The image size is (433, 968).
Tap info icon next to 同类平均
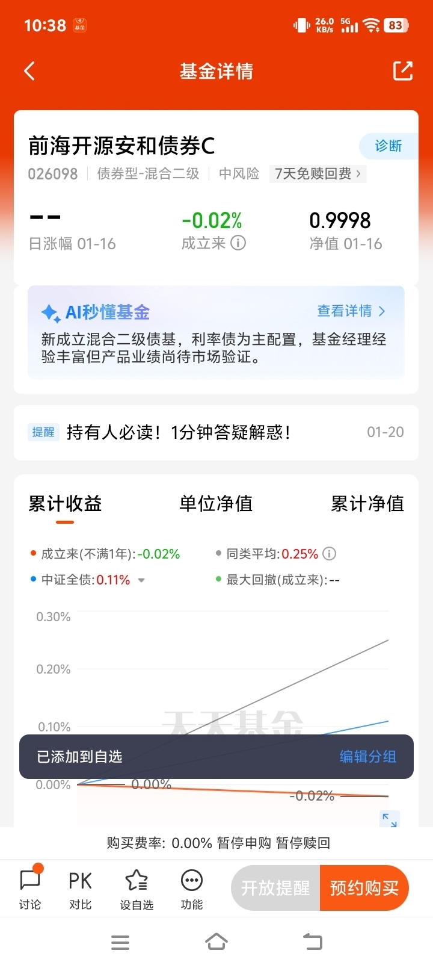click(329, 553)
